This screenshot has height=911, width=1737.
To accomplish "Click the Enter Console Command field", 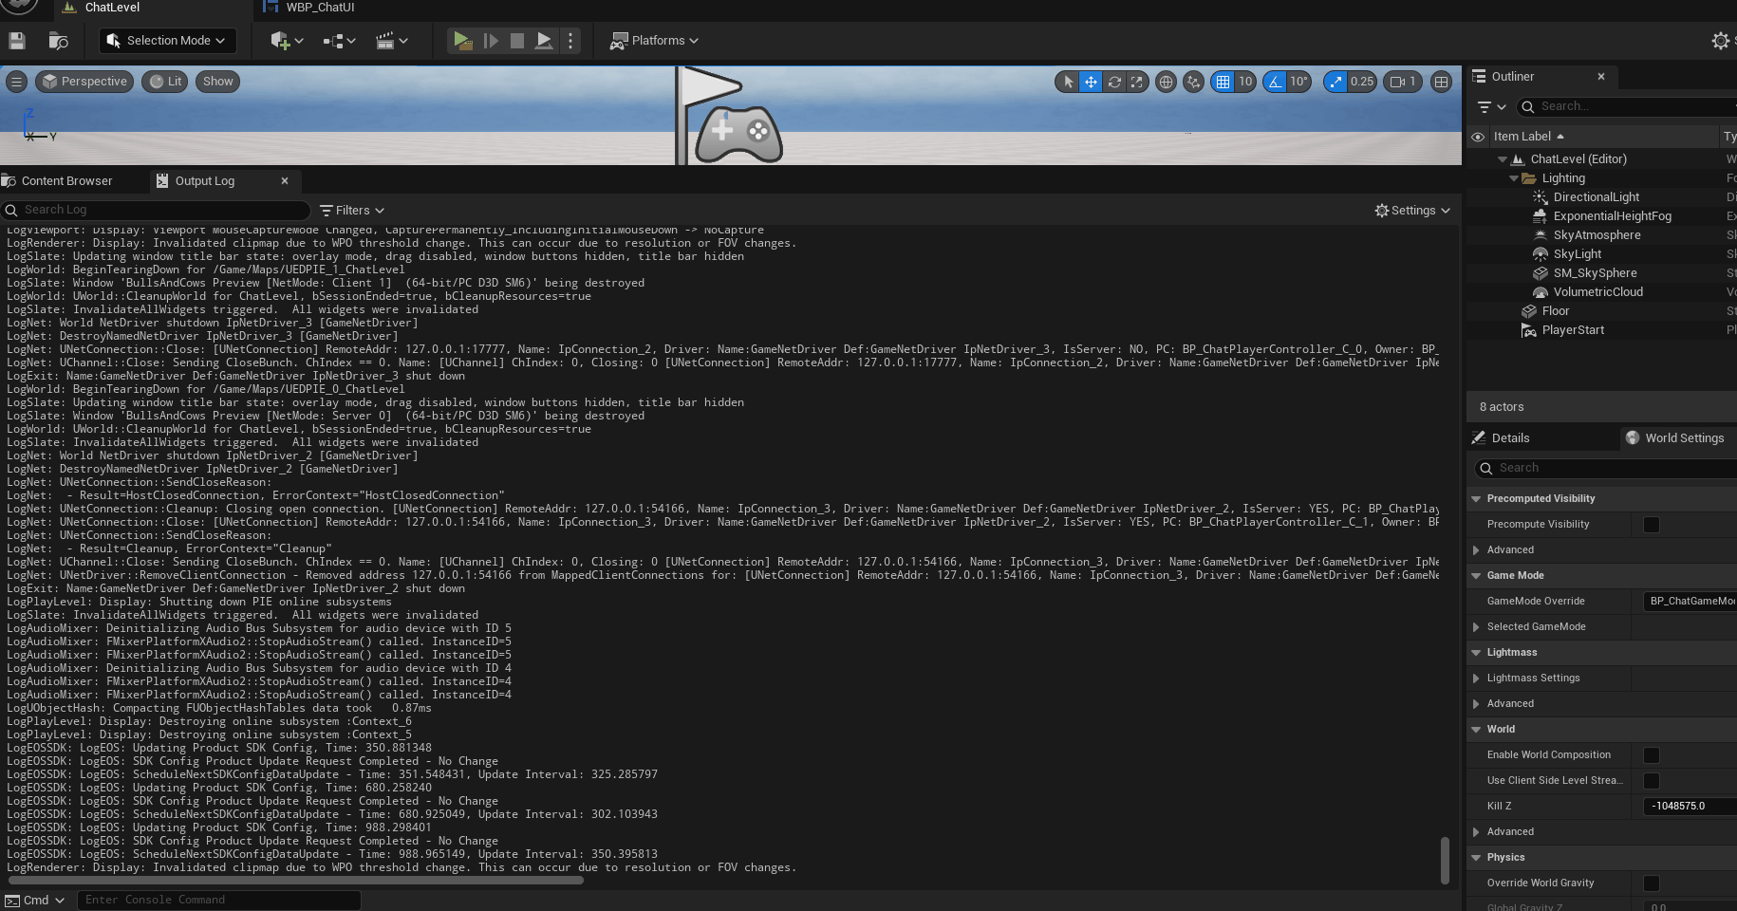I will 218,900.
